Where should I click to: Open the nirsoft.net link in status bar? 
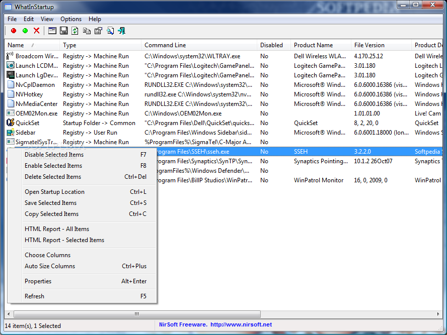pos(241,325)
